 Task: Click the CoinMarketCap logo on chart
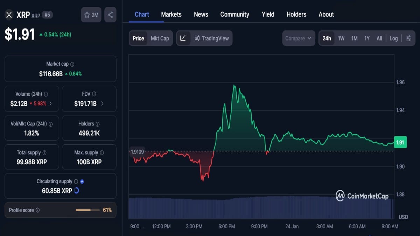point(362,196)
